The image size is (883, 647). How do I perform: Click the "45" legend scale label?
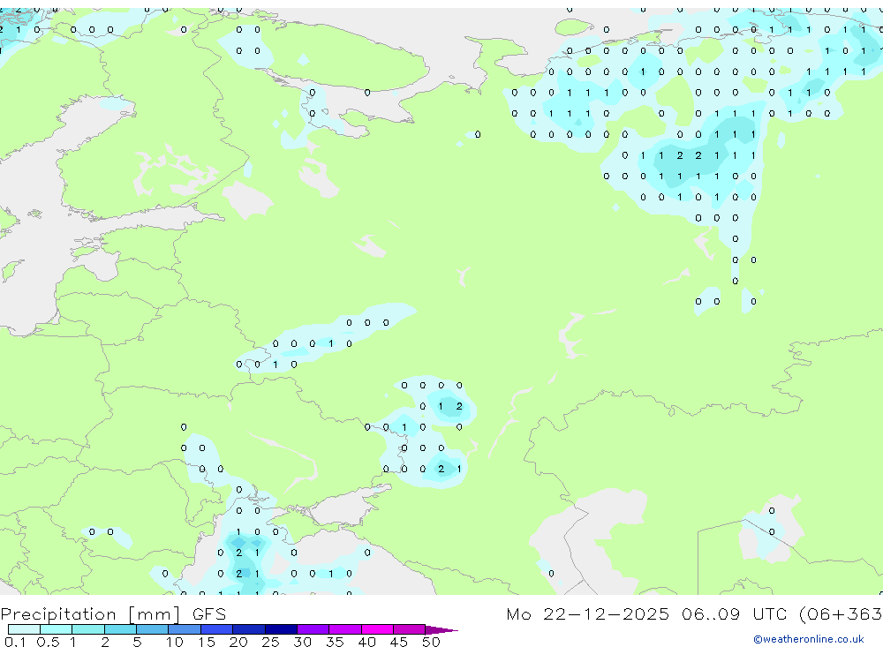pos(399,642)
